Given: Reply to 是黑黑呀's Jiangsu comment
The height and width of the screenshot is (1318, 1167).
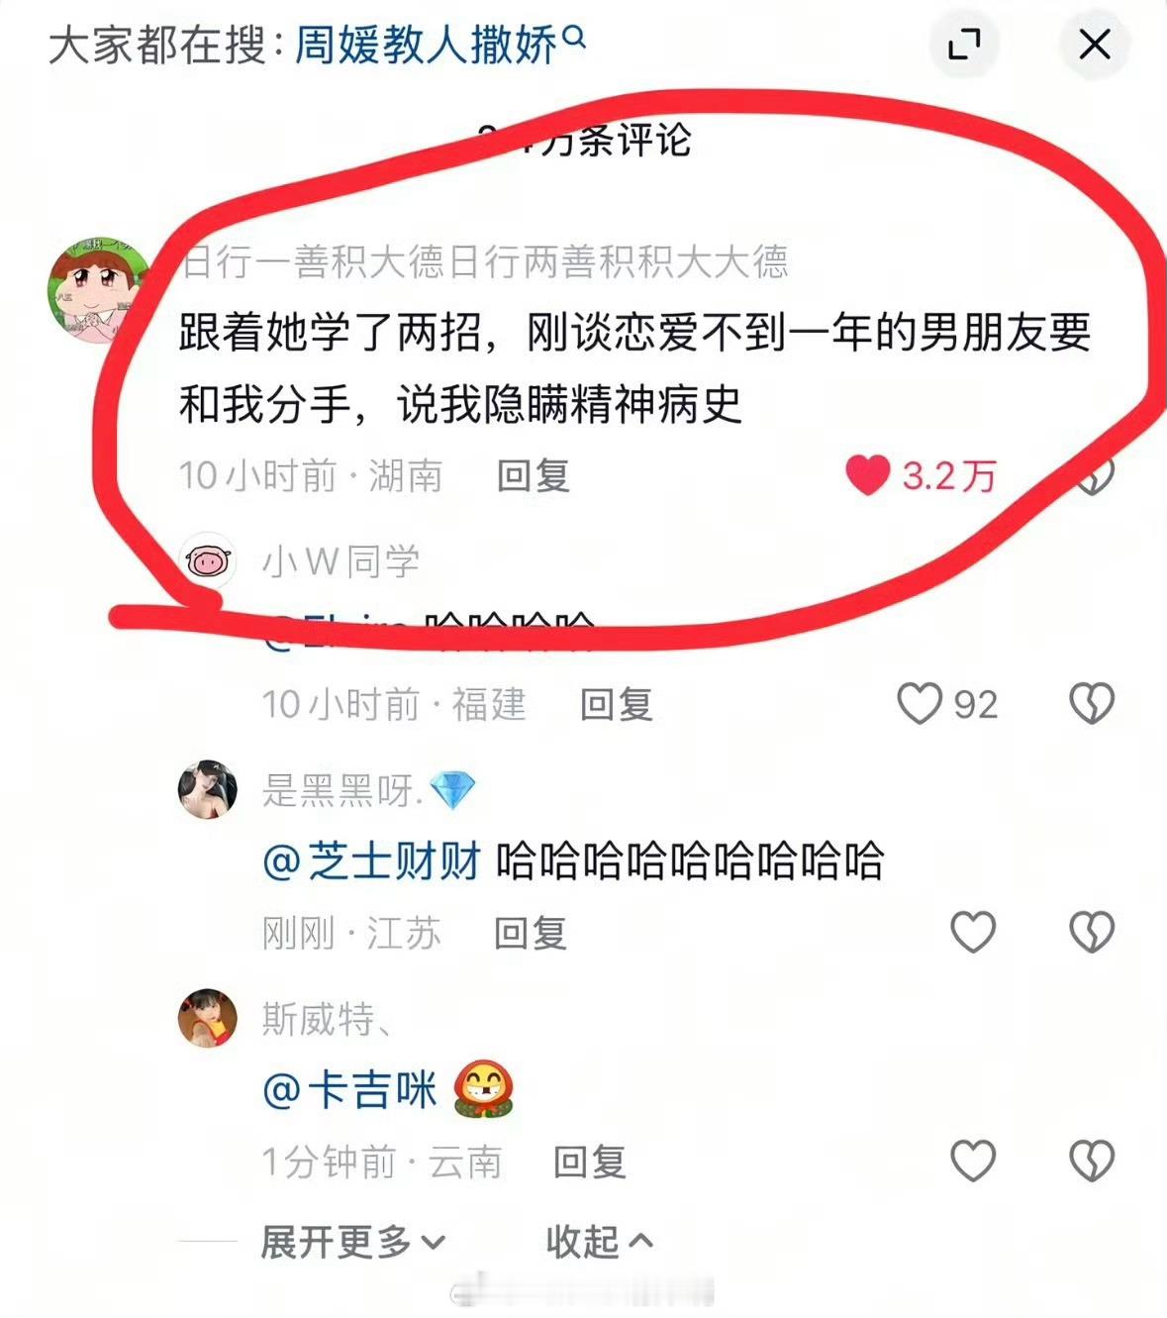Looking at the screenshot, I should (x=531, y=933).
